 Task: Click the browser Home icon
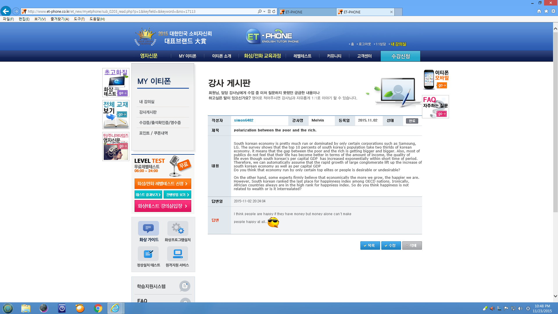click(539, 11)
